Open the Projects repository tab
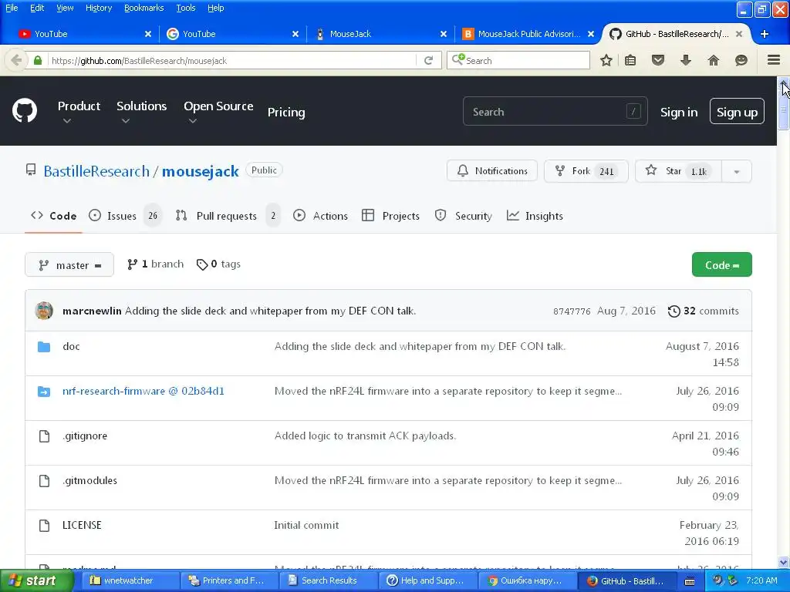This screenshot has height=592, width=790. 390,216
